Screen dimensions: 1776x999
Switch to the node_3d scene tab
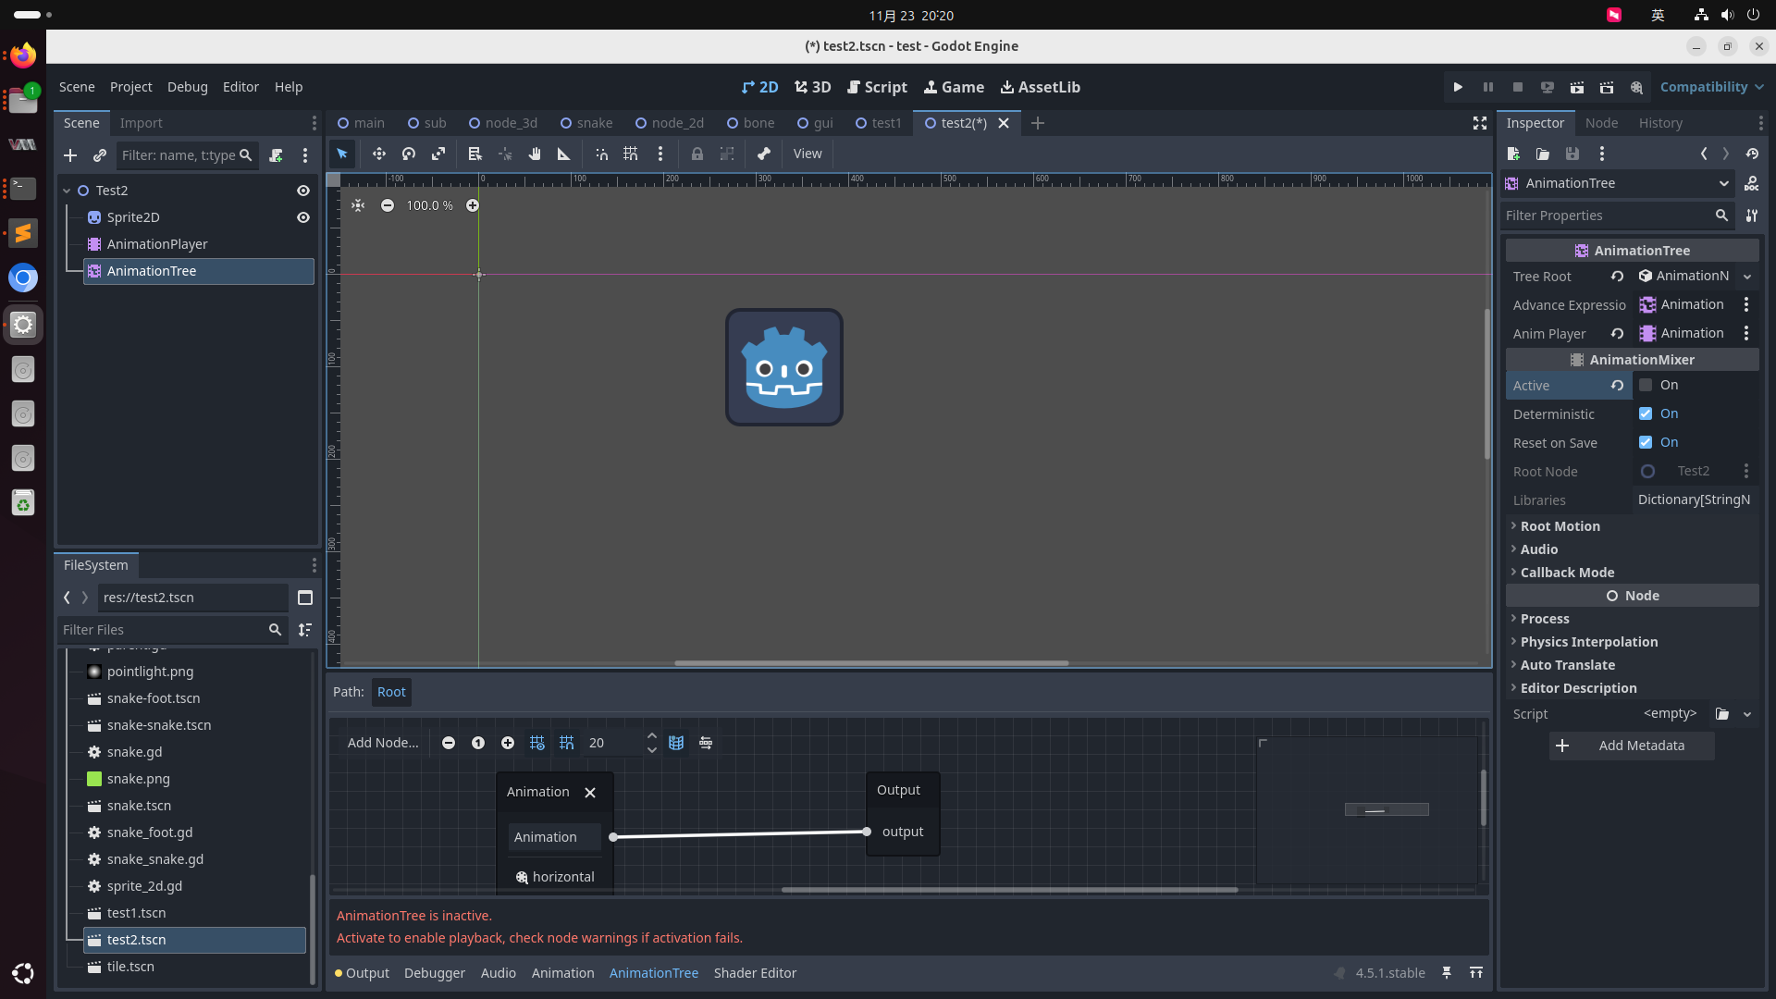coord(502,123)
